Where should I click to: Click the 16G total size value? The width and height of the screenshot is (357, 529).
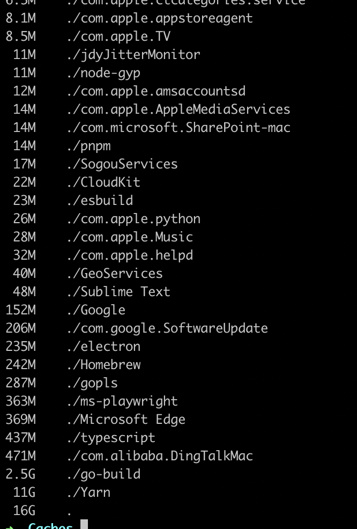pyautogui.click(x=25, y=510)
